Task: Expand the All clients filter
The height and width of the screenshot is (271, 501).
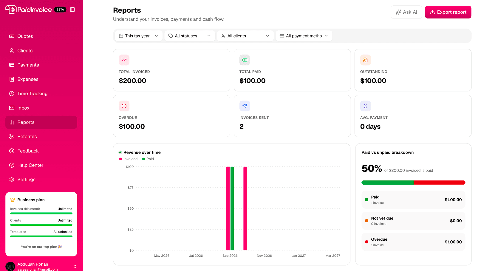Action: 245,36
